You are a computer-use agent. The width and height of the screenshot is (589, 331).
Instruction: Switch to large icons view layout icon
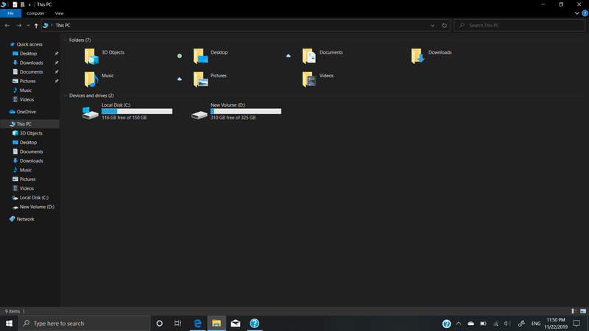point(583,311)
